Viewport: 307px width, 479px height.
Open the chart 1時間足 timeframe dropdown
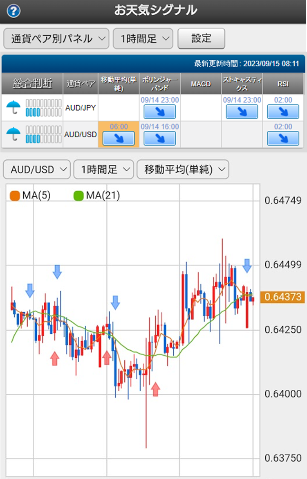click(104, 169)
